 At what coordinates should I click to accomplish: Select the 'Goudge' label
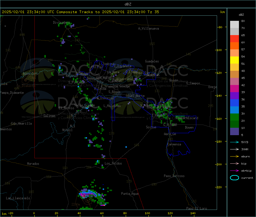[125, 86]
